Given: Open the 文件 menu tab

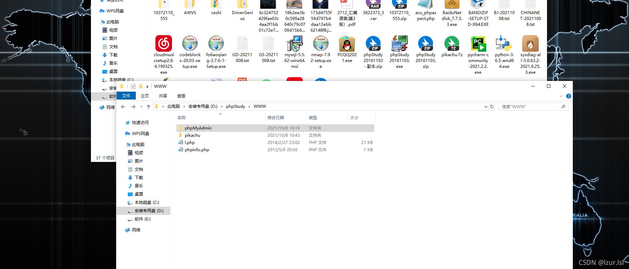Looking at the screenshot, I should tap(126, 96).
